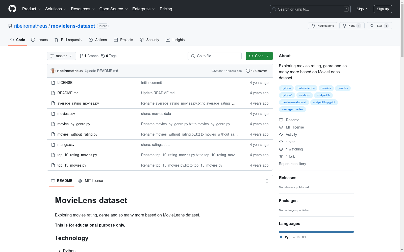The width and height of the screenshot is (404, 252).
Task: Open the Insights tab
Action: [175, 40]
